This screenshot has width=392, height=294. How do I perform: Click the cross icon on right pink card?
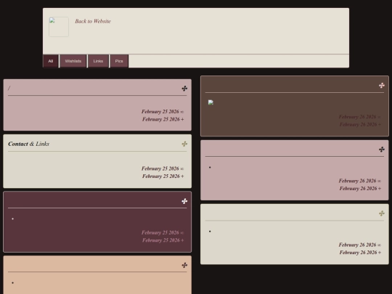[x=382, y=150]
